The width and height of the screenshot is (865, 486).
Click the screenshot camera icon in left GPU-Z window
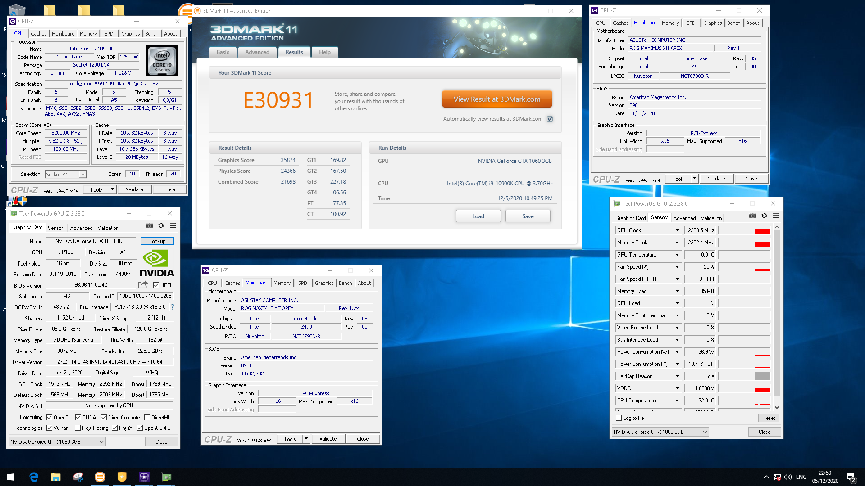[150, 226]
